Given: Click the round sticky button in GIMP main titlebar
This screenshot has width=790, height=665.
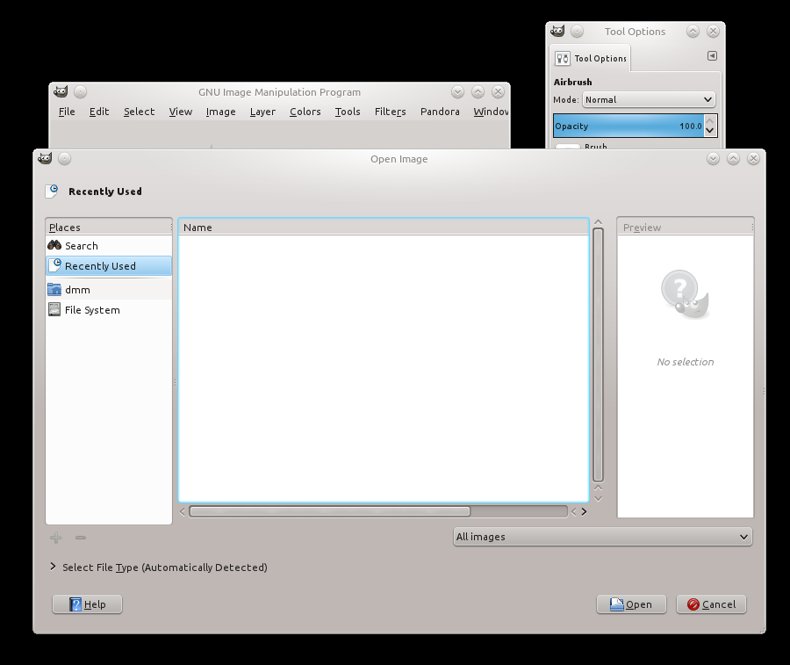Looking at the screenshot, I should click(80, 91).
